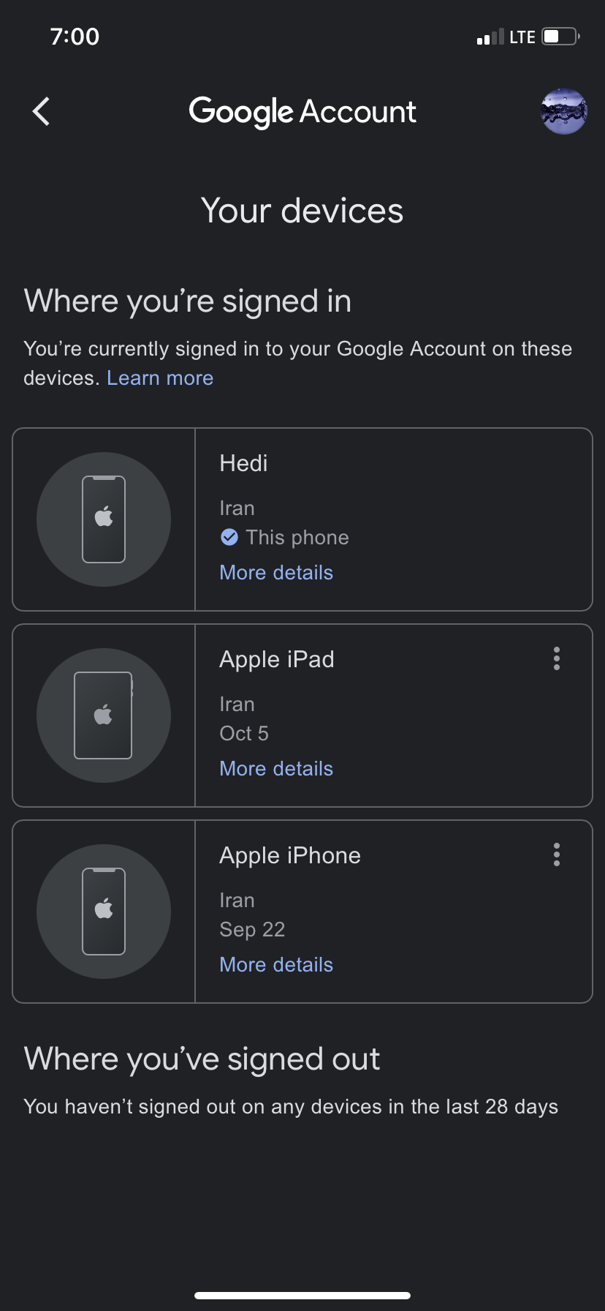Open three-dot menu for Apple iPhone
Viewport: 605px width, 1311px height.
557,854
